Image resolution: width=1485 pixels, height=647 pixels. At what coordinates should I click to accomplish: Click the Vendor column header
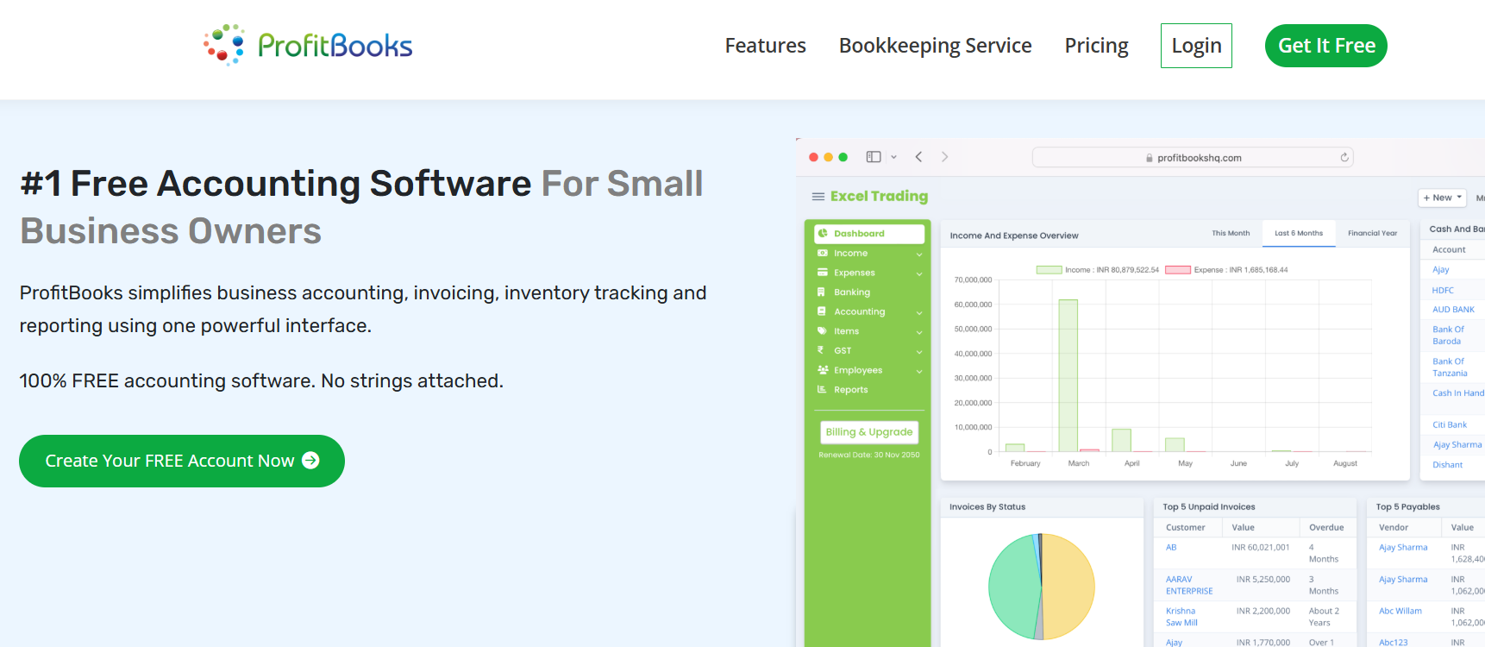[1394, 528]
